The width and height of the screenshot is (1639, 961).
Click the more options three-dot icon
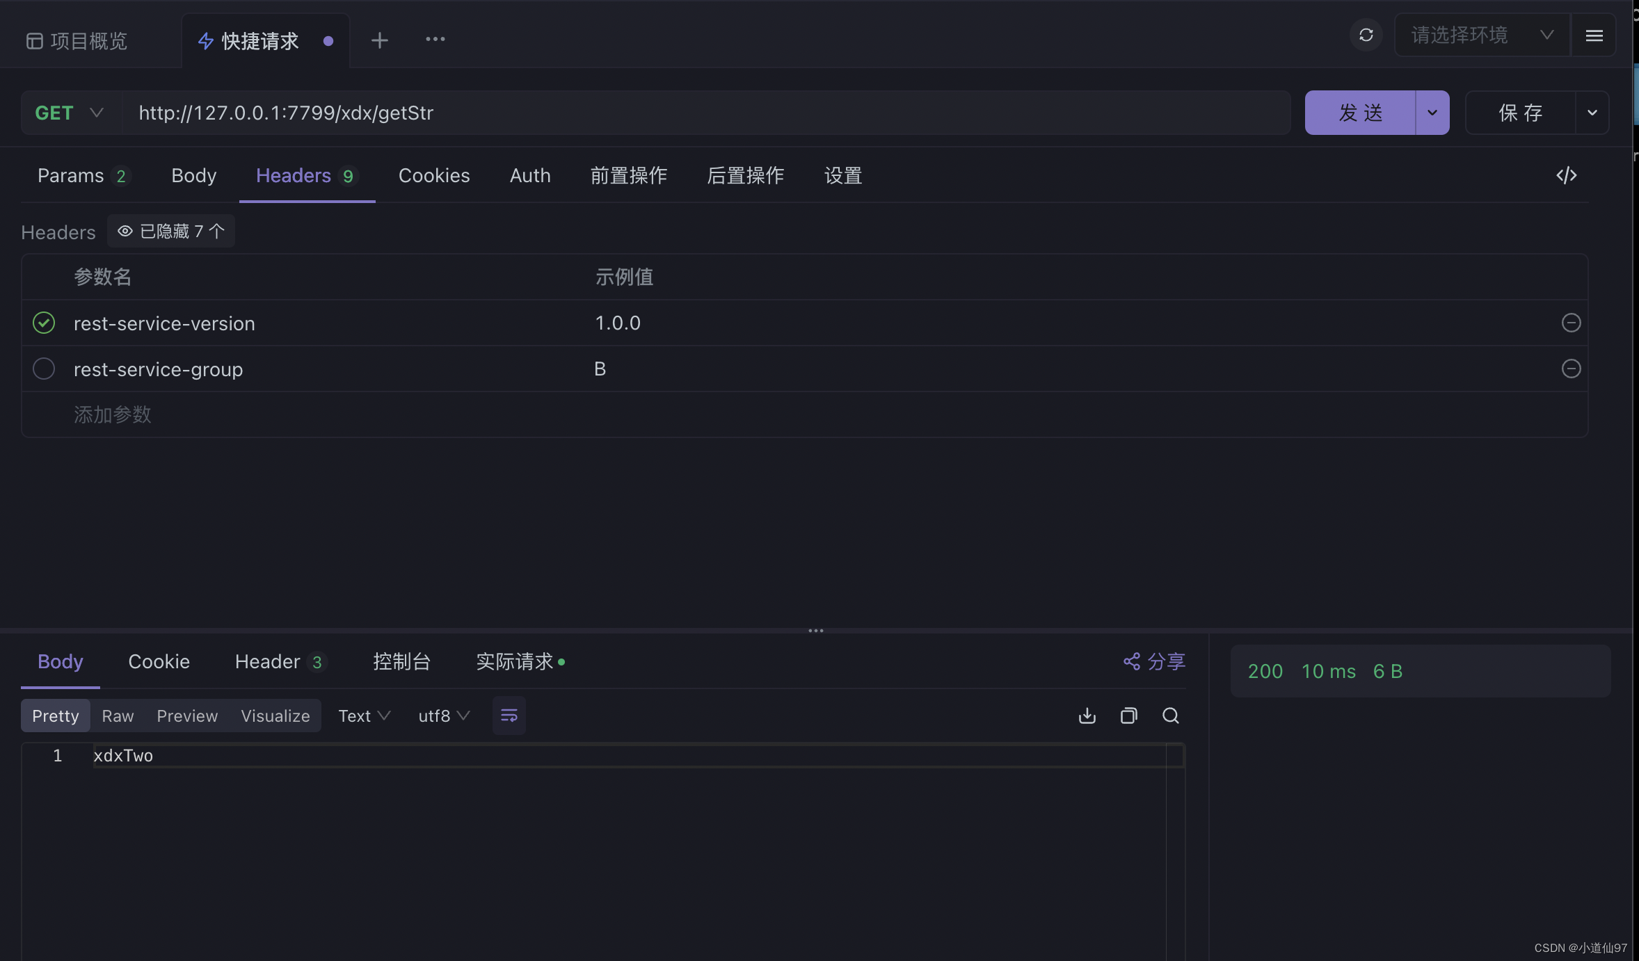[435, 39]
